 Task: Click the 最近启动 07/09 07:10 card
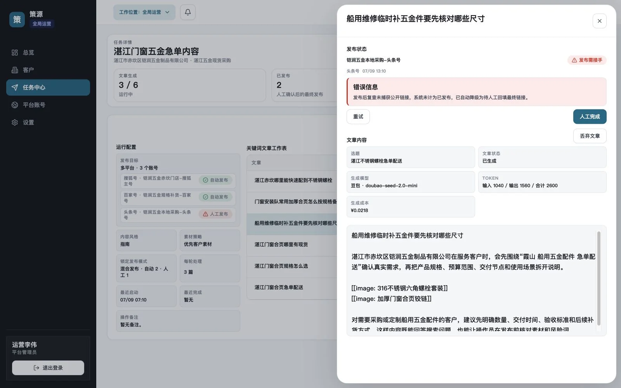point(146,296)
